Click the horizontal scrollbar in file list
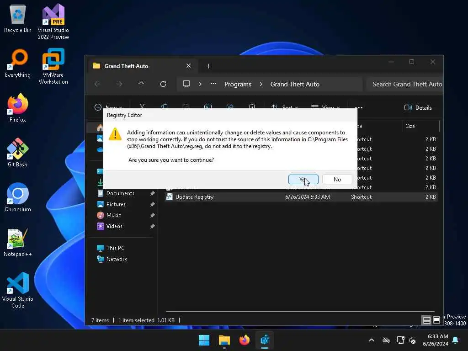468x351 pixels. click(300, 311)
